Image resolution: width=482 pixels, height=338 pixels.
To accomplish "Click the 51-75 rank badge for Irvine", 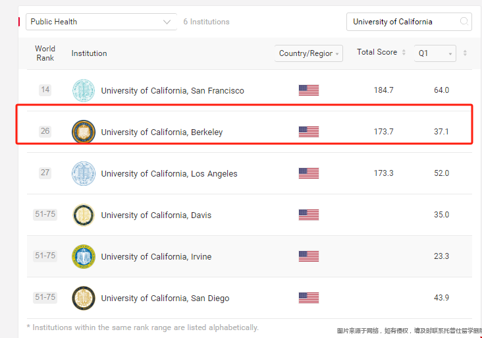I will coord(45,256).
